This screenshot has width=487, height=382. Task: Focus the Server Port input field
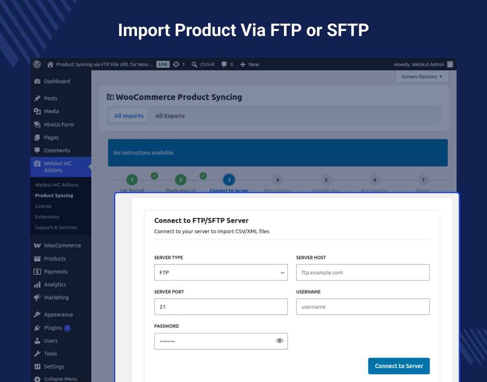[x=221, y=306]
